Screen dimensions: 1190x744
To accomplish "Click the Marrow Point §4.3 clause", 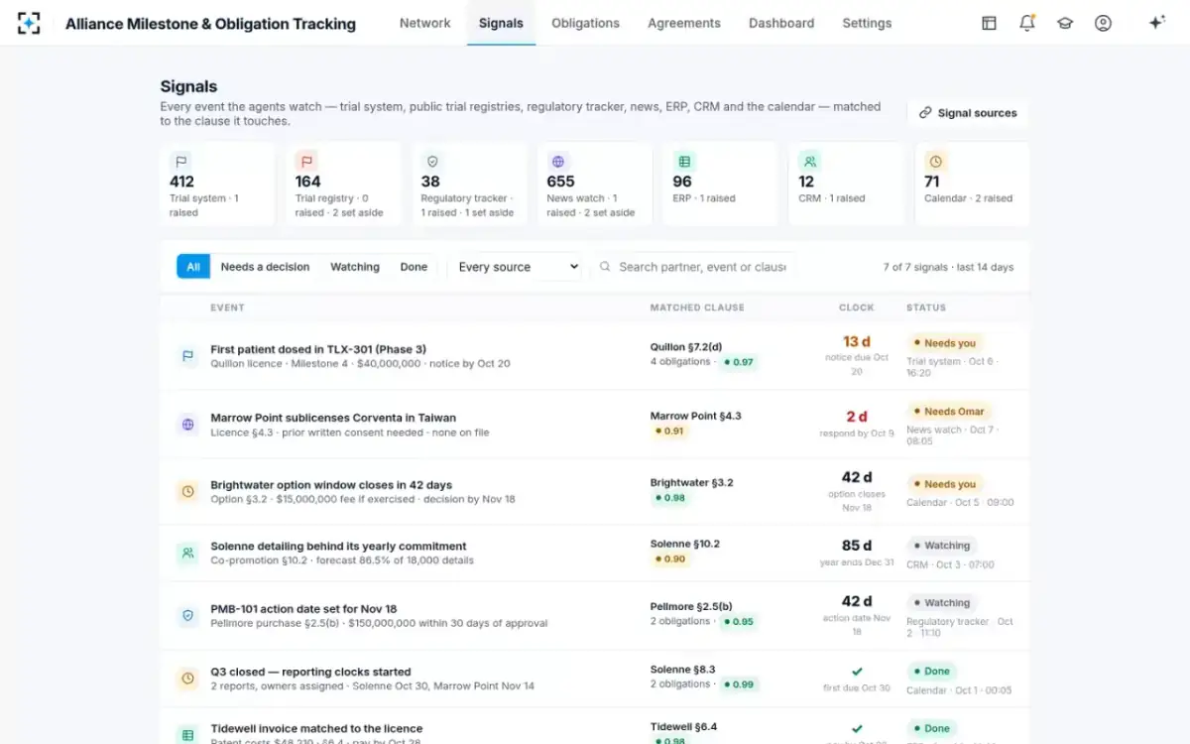I will click(696, 416).
